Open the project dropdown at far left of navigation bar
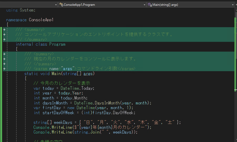The height and width of the screenshot is (142, 237). click(x=56, y=5)
